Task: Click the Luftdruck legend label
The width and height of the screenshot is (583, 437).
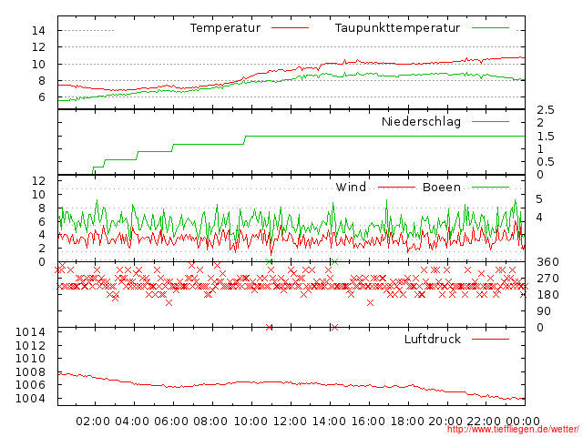Action: click(x=433, y=339)
